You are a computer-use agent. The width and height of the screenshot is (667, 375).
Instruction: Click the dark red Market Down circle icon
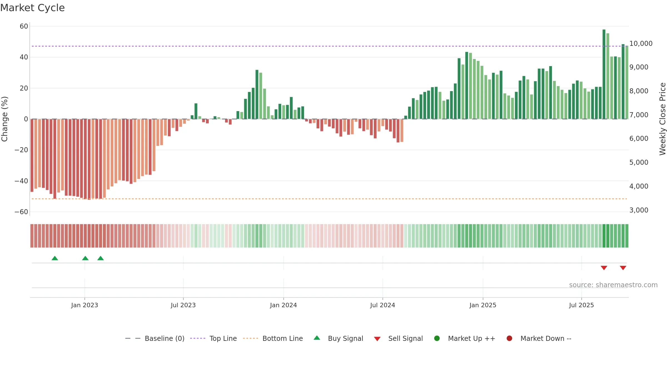pyautogui.click(x=509, y=338)
